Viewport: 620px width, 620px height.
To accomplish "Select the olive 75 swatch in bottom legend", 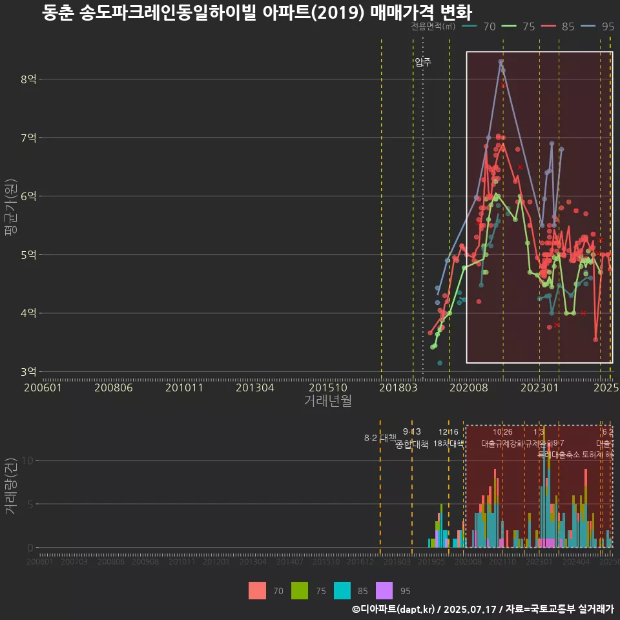I will pyautogui.click(x=299, y=591).
